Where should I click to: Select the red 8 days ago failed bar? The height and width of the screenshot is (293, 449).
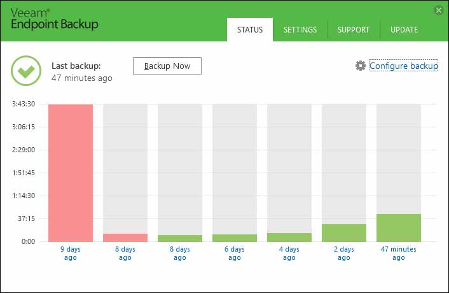(125, 238)
